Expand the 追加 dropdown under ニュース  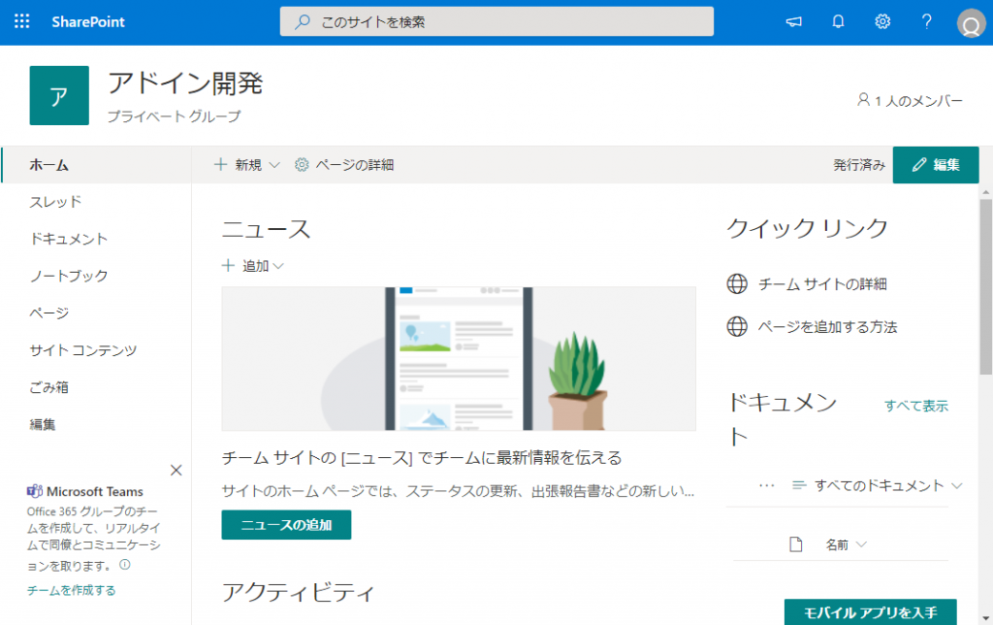[x=253, y=266]
